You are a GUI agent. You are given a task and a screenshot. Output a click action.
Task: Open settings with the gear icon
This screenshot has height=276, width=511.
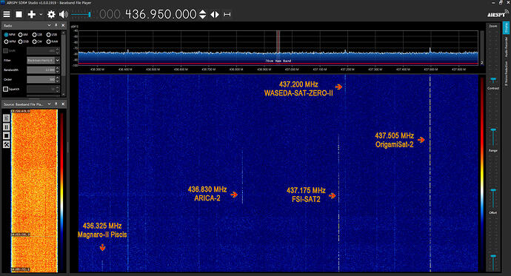point(51,14)
